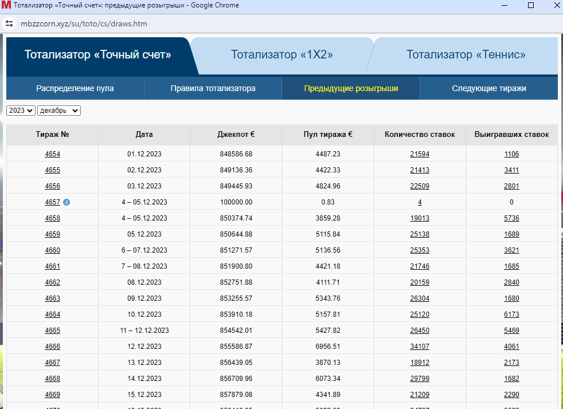
Task: Open draw number 4667 link
Action: point(52,363)
